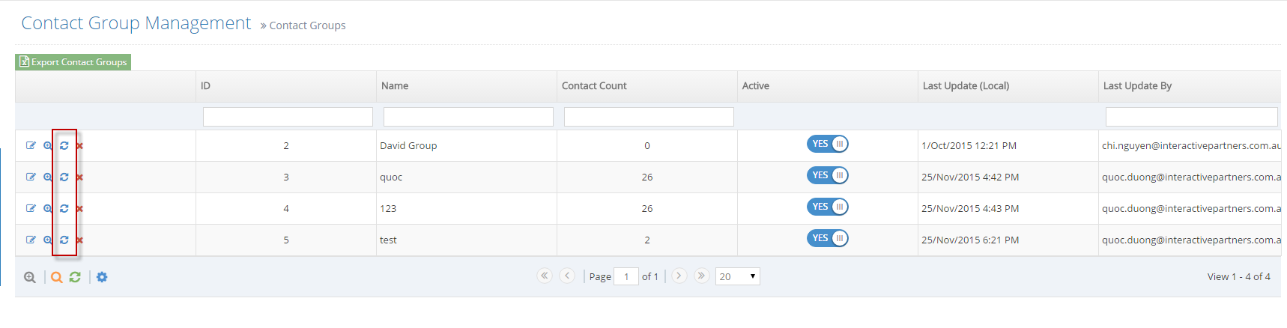Image resolution: width=1287 pixels, height=328 pixels.
Task: Click the Name filter input field
Action: pyautogui.click(x=468, y=117)
